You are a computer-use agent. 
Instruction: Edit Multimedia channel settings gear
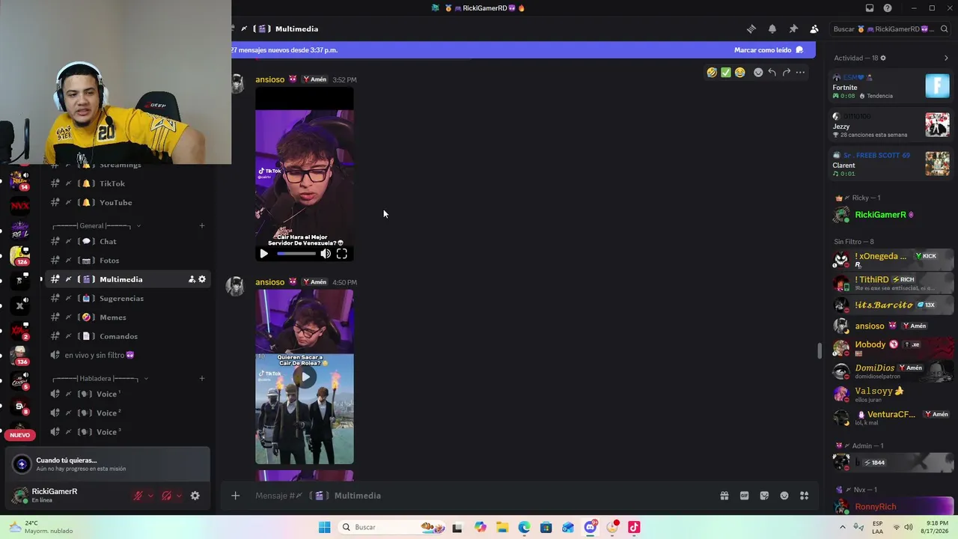coord(202,279)
